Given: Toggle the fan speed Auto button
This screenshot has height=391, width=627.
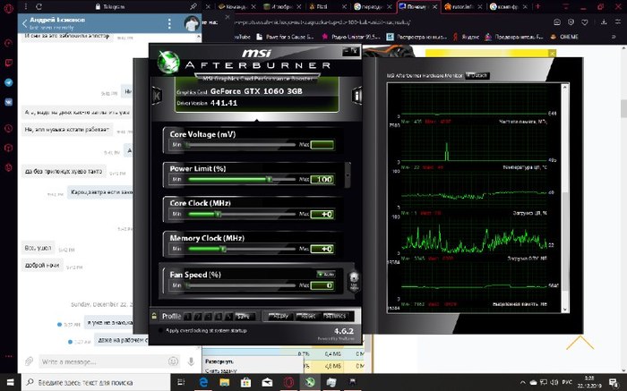Looking at the screenshot, I should [326, 274].
